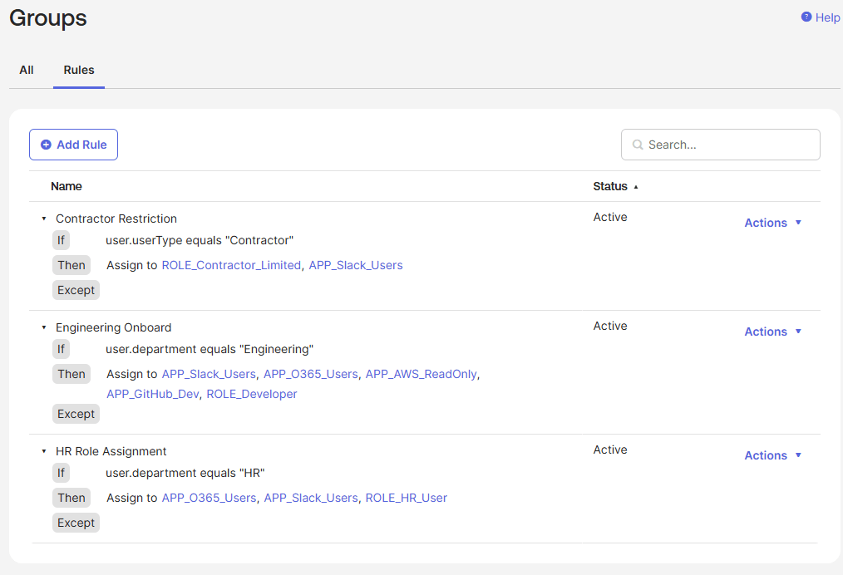Collapse the Engineering Onboard rule
The image size is (843, 575).
pos(44,328)
